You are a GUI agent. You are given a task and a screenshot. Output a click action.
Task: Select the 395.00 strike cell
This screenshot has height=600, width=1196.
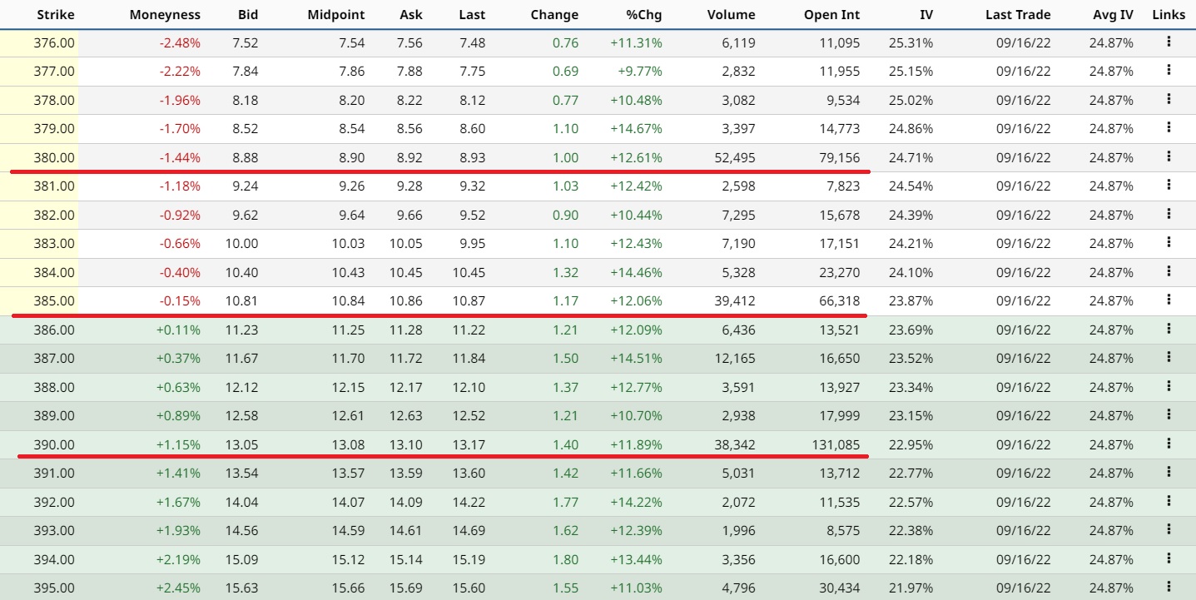coord(54,588)
